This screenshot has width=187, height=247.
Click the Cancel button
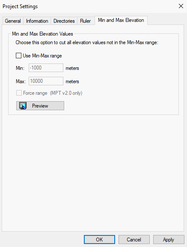click(x=134, y=239)
